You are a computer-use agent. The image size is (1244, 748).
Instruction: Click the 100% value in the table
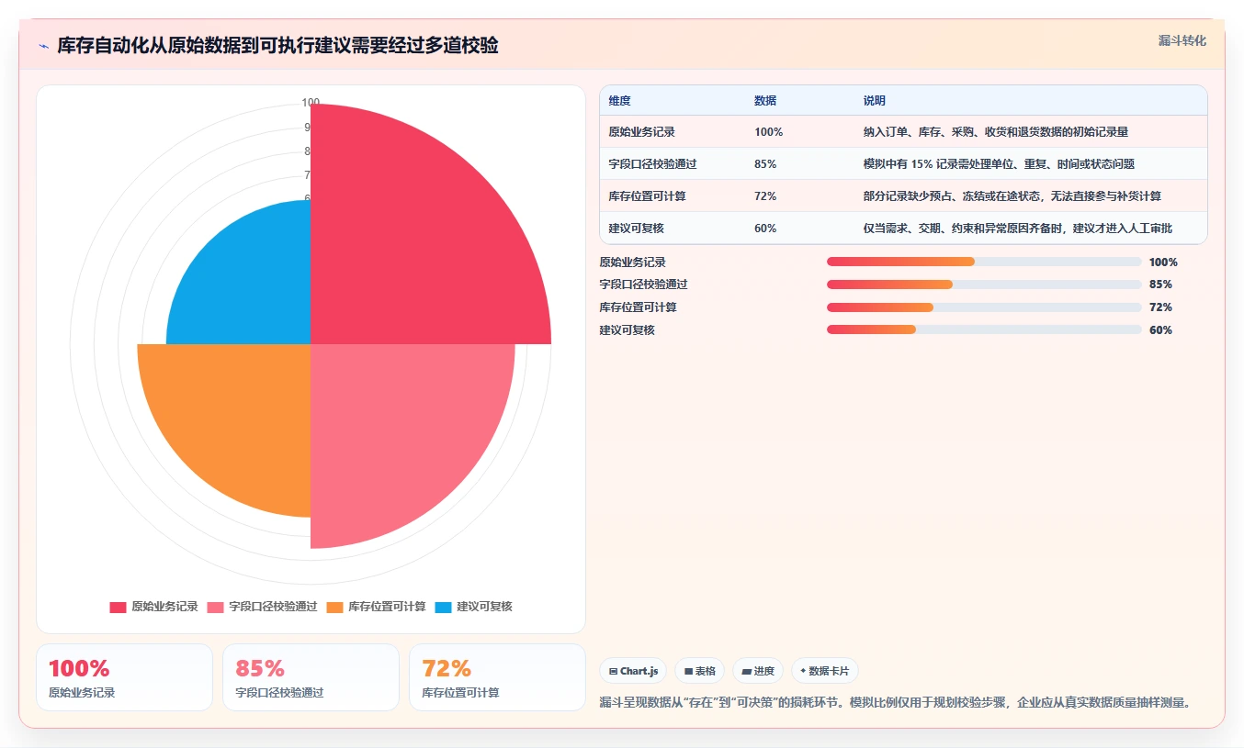tap(768, 132)
